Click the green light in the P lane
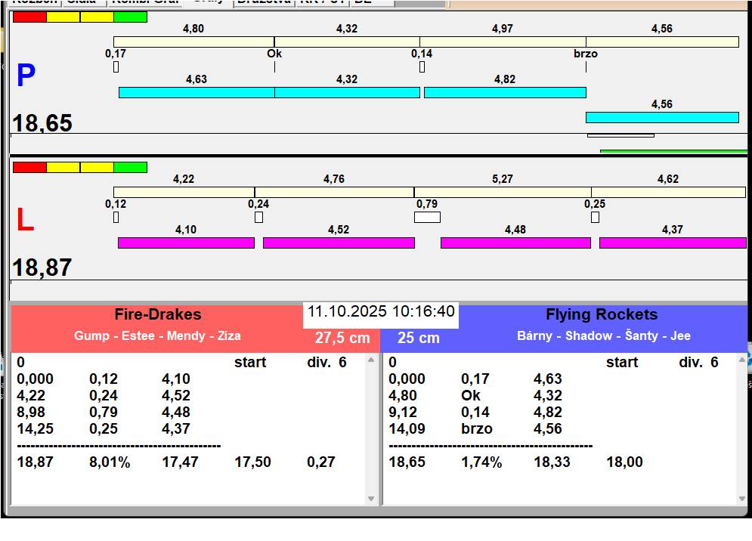 [x=130, y=17]
